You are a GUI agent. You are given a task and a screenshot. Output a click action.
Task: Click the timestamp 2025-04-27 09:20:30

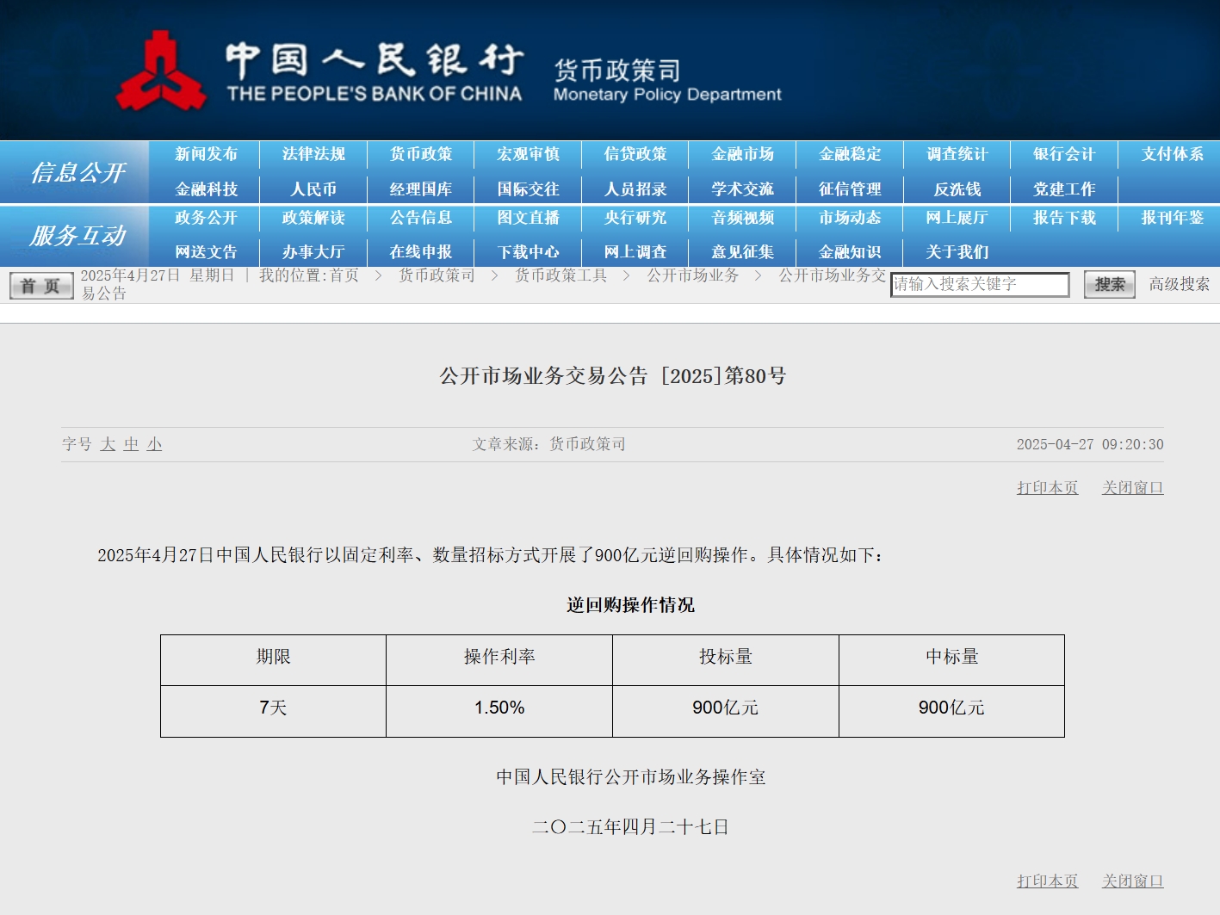click(1090, 444)
